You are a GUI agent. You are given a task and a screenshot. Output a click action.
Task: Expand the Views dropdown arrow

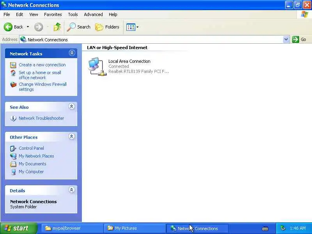click(138, 27)
